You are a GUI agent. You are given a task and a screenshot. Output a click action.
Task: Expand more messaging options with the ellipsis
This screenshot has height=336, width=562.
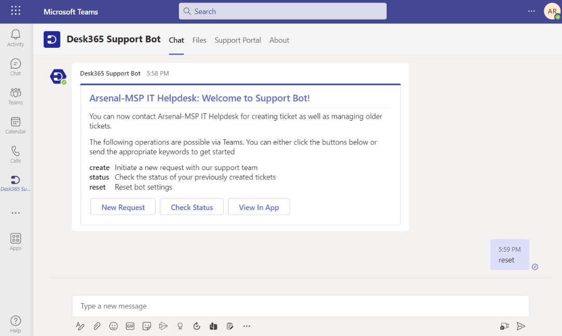[x=247, y=326]
